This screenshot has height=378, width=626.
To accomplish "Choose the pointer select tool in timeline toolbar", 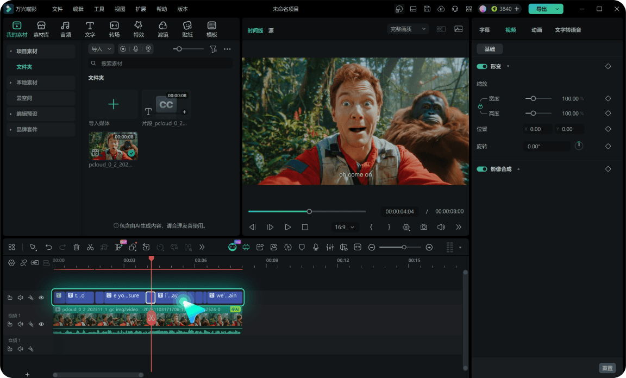I will pyautogui.click(x=33, y=248).
